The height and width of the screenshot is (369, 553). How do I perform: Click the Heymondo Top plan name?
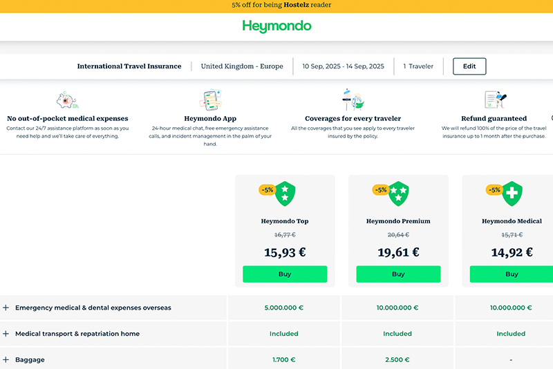pyautogui.click(x=285, y=221)
